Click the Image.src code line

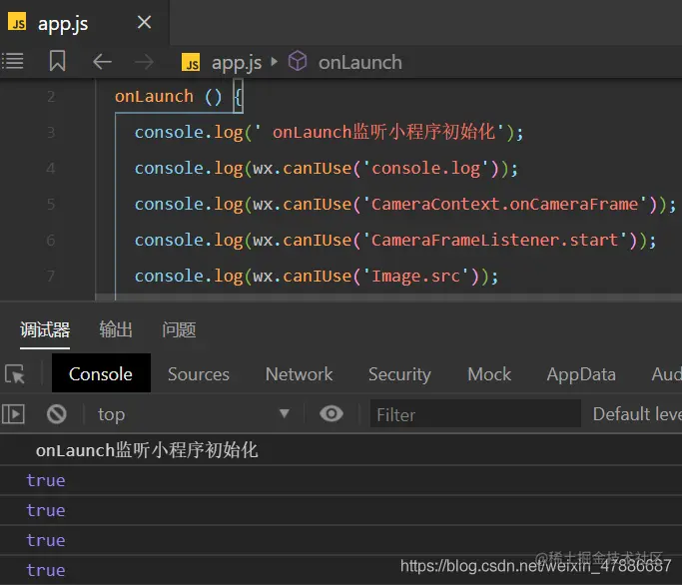[317, 277]
